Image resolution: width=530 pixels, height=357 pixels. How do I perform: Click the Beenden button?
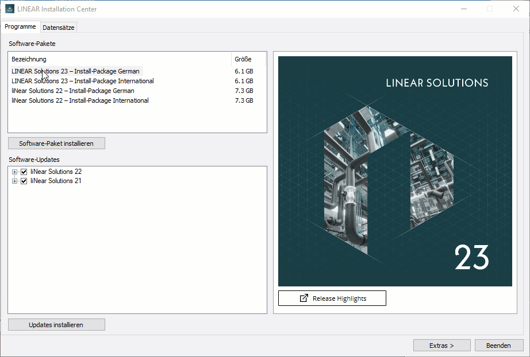pos(499,346)
